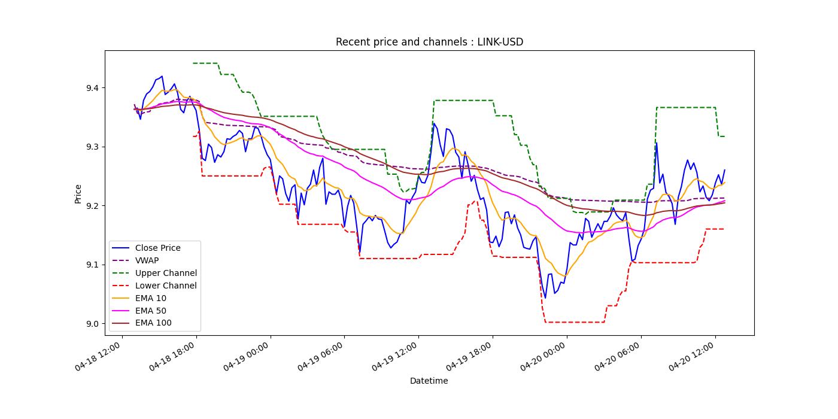
Task: Click the 9.2 y-axis tick label
Action: (x=93, y=206)
